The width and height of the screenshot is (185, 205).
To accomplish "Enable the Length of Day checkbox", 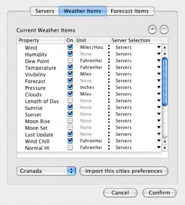I will 70,100.
